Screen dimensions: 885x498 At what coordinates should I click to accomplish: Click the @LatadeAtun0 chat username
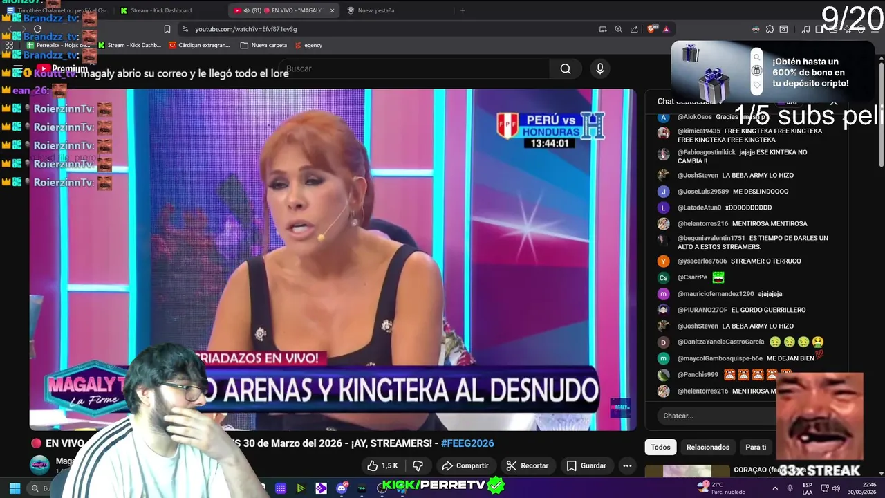[699, 207]
